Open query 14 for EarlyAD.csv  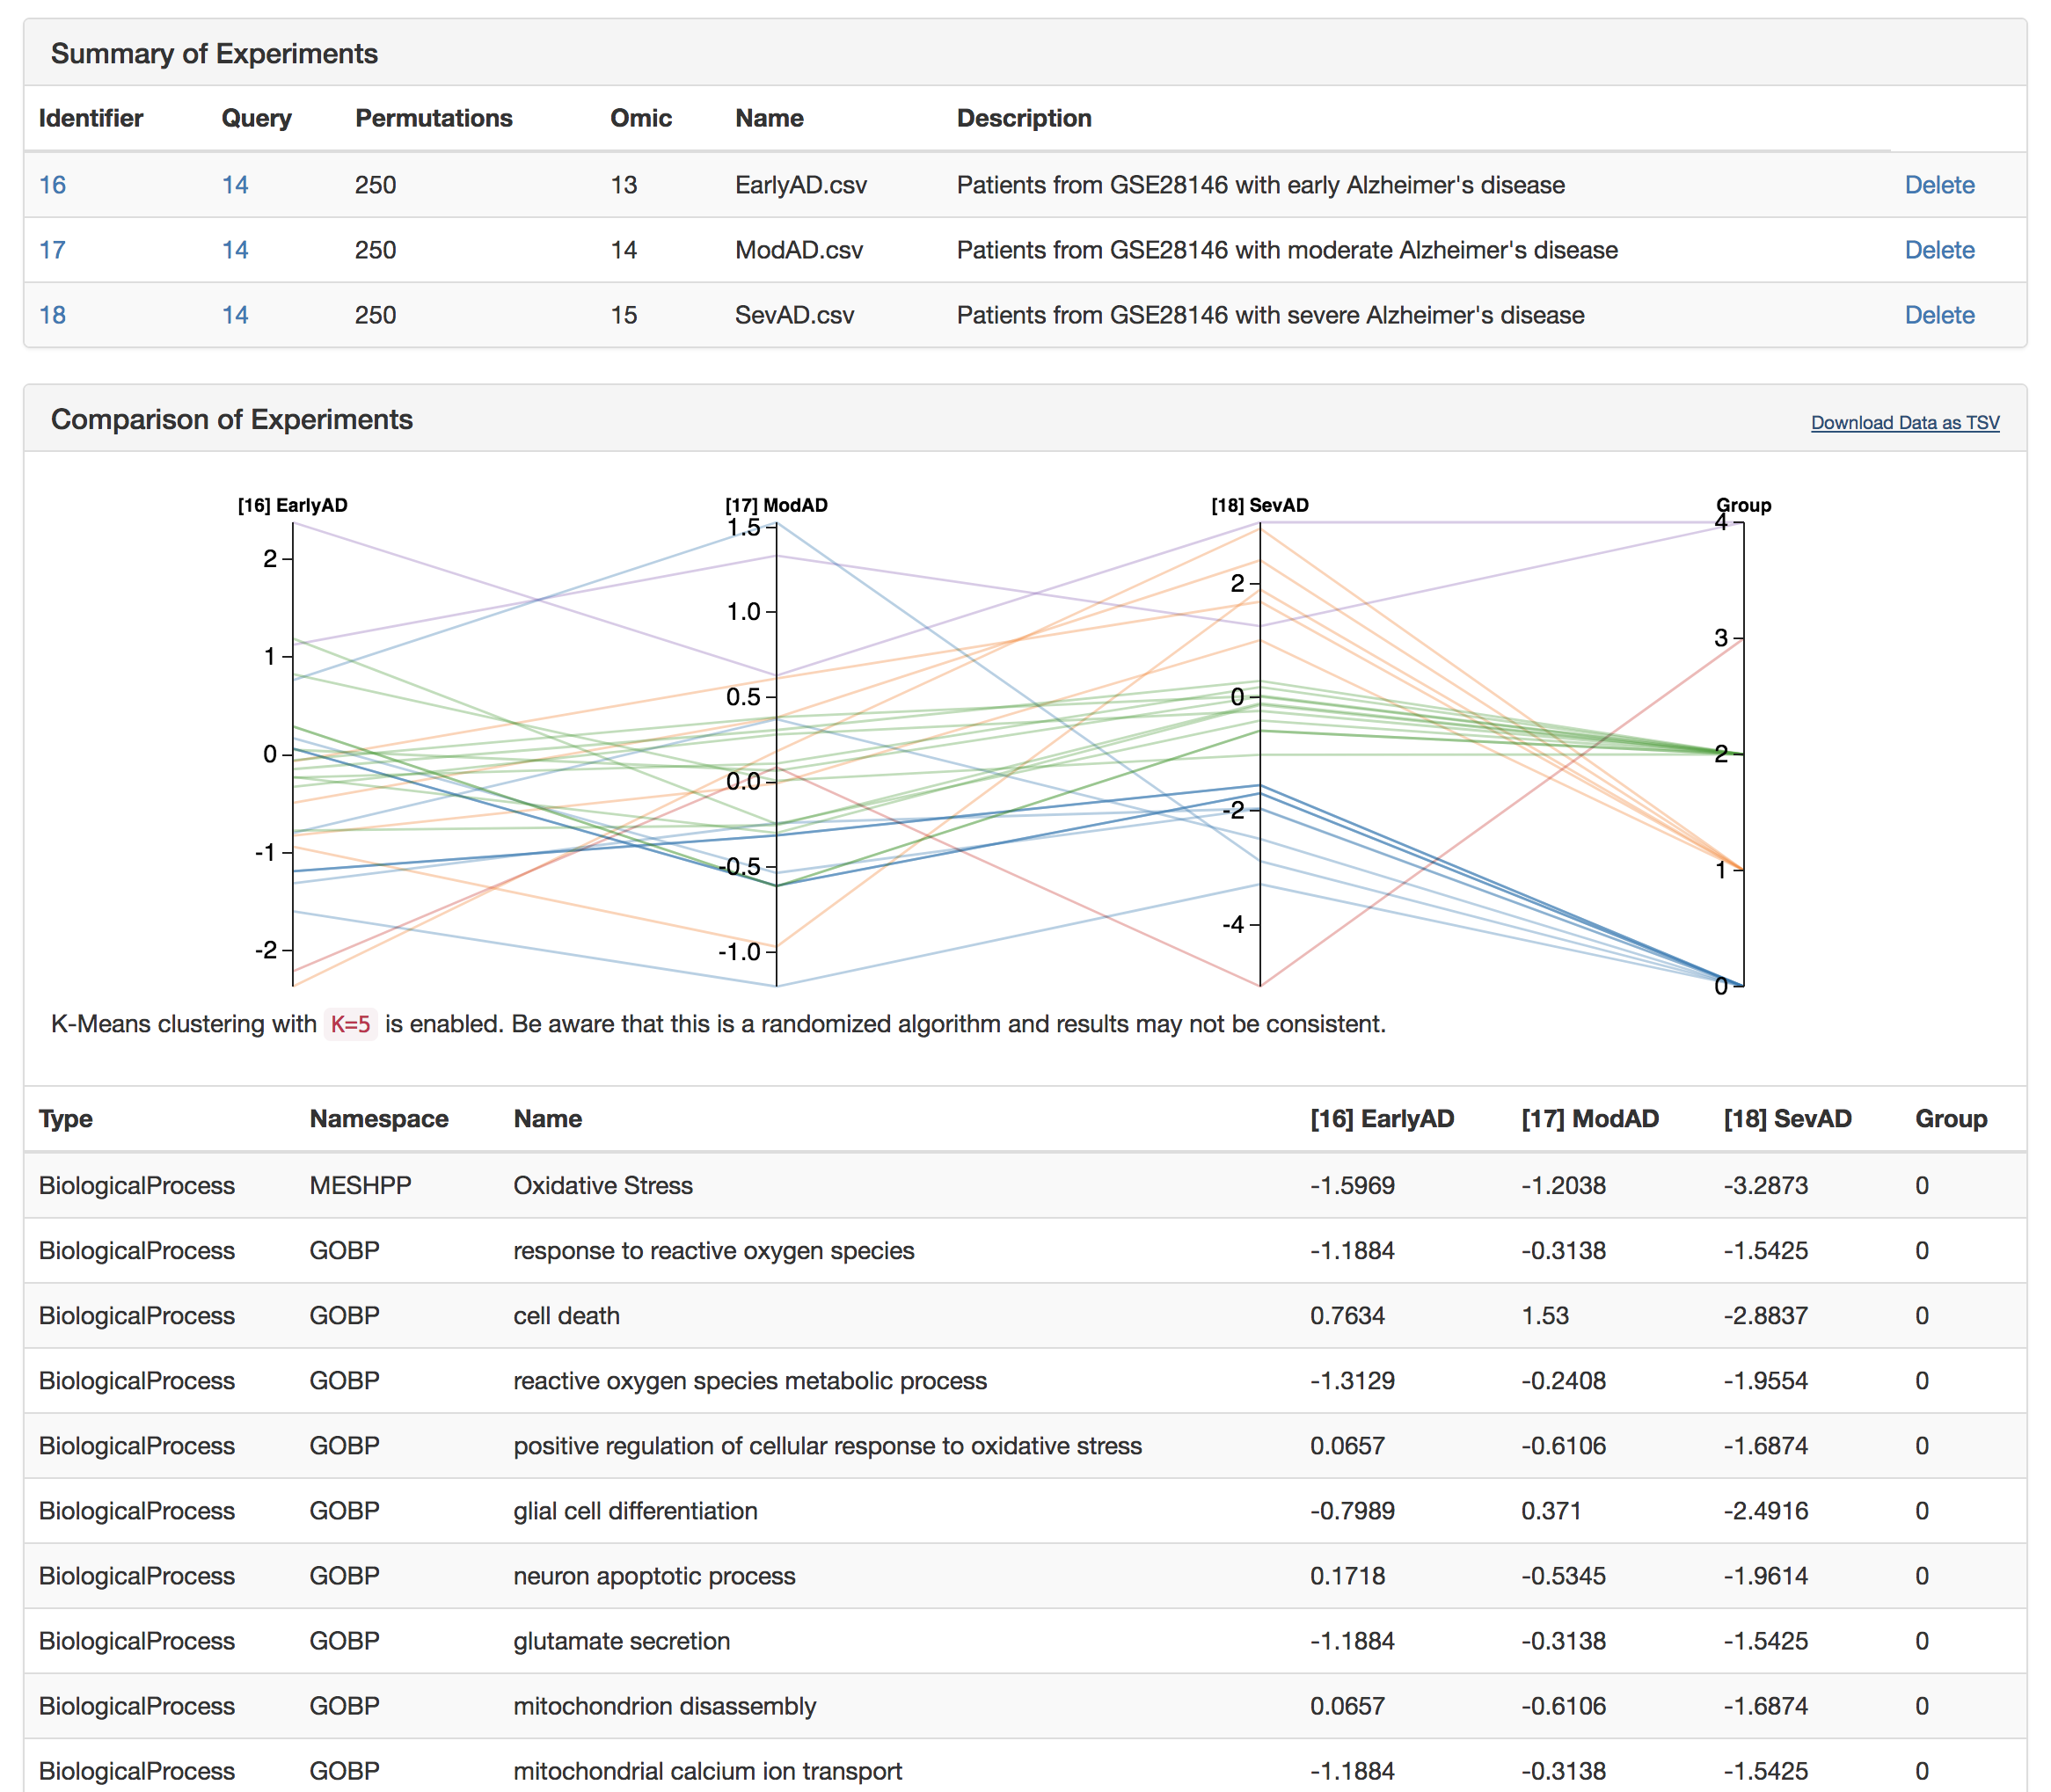click(235, 185)
